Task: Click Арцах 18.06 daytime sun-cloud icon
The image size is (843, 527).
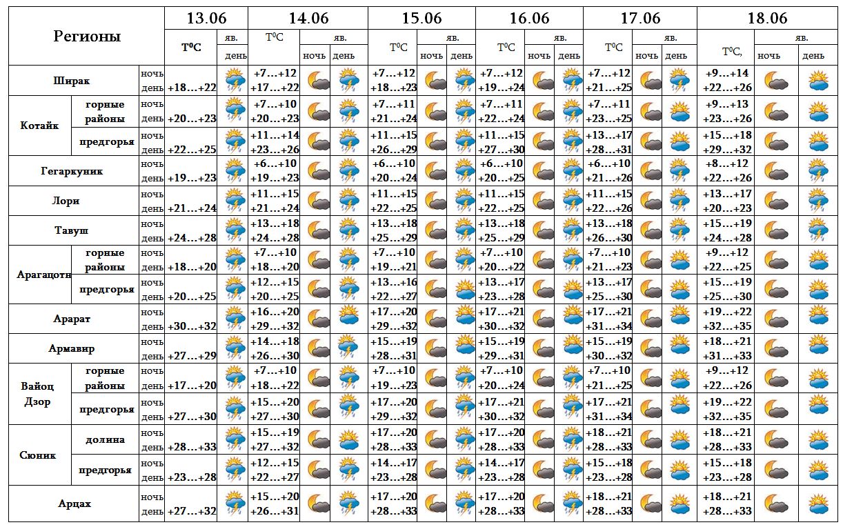Action: [818, 504]
